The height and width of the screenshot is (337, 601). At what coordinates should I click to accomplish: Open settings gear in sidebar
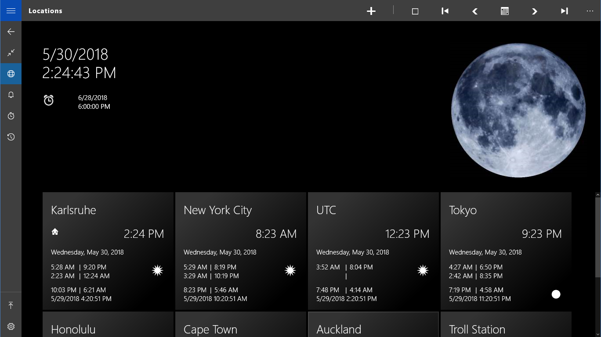(11, 326)
